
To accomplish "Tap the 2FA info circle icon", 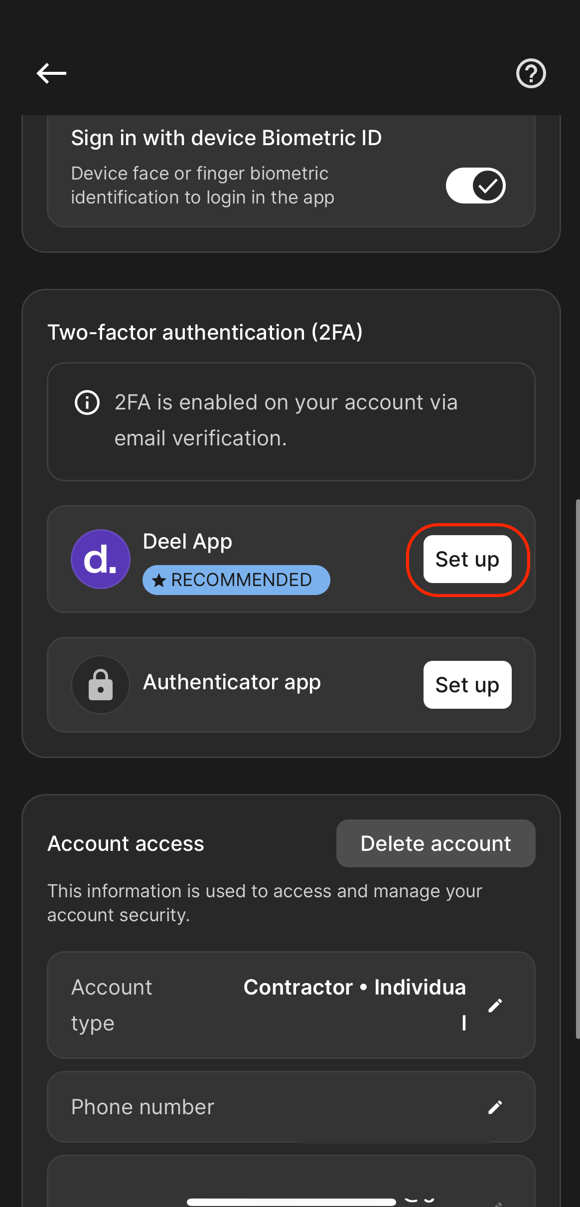I will click(87, 402).
